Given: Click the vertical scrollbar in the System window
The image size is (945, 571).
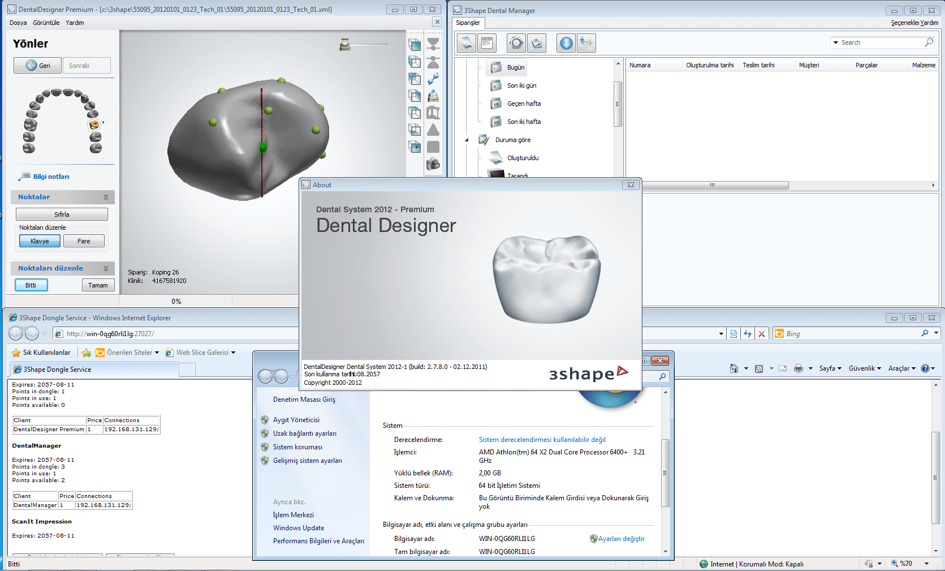Looking at the screenshot, I should pyautogui.click(x=665, y=473).
